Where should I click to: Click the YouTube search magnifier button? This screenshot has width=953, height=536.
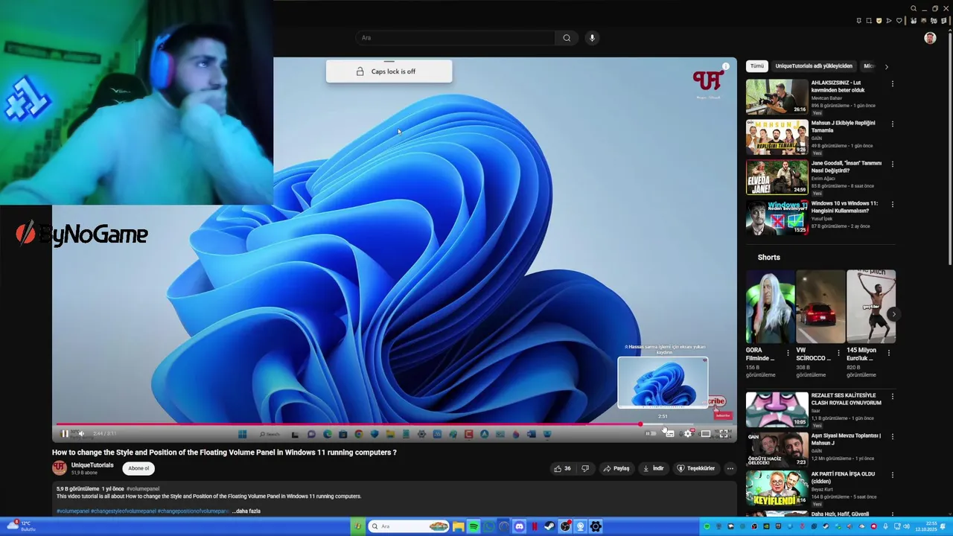tap(567, 38)
